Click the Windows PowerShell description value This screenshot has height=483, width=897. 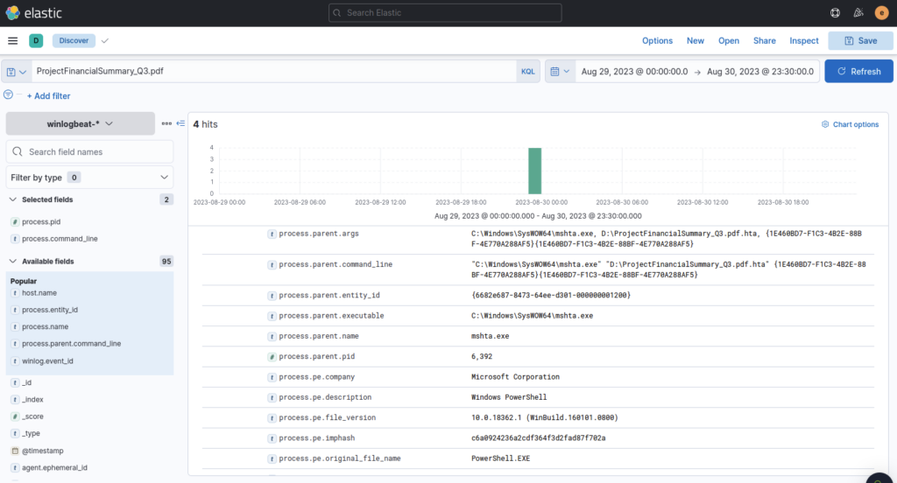[x=509, y=397]
